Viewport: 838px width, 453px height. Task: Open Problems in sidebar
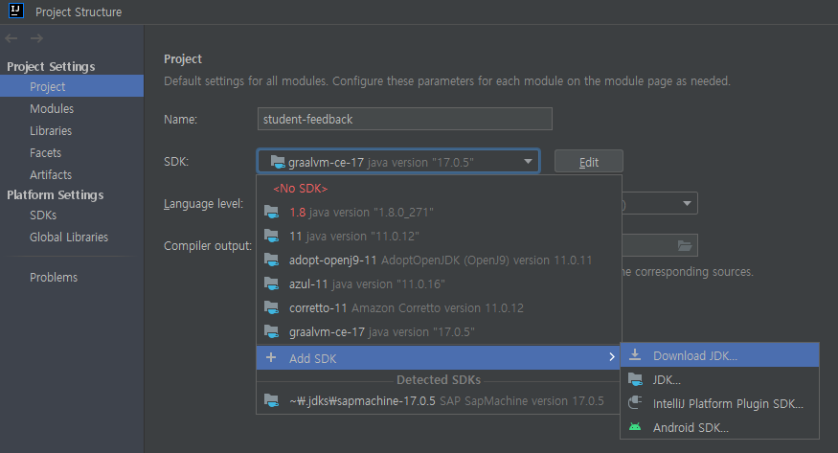72,277
